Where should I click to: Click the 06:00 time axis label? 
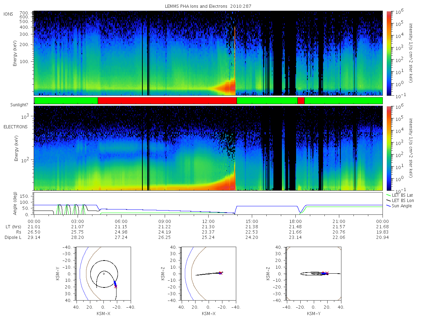[x=121, y=220]
